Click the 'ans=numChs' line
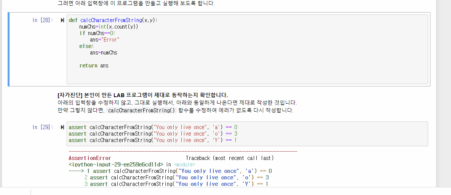451x195 pixels. tap(104, 53)
